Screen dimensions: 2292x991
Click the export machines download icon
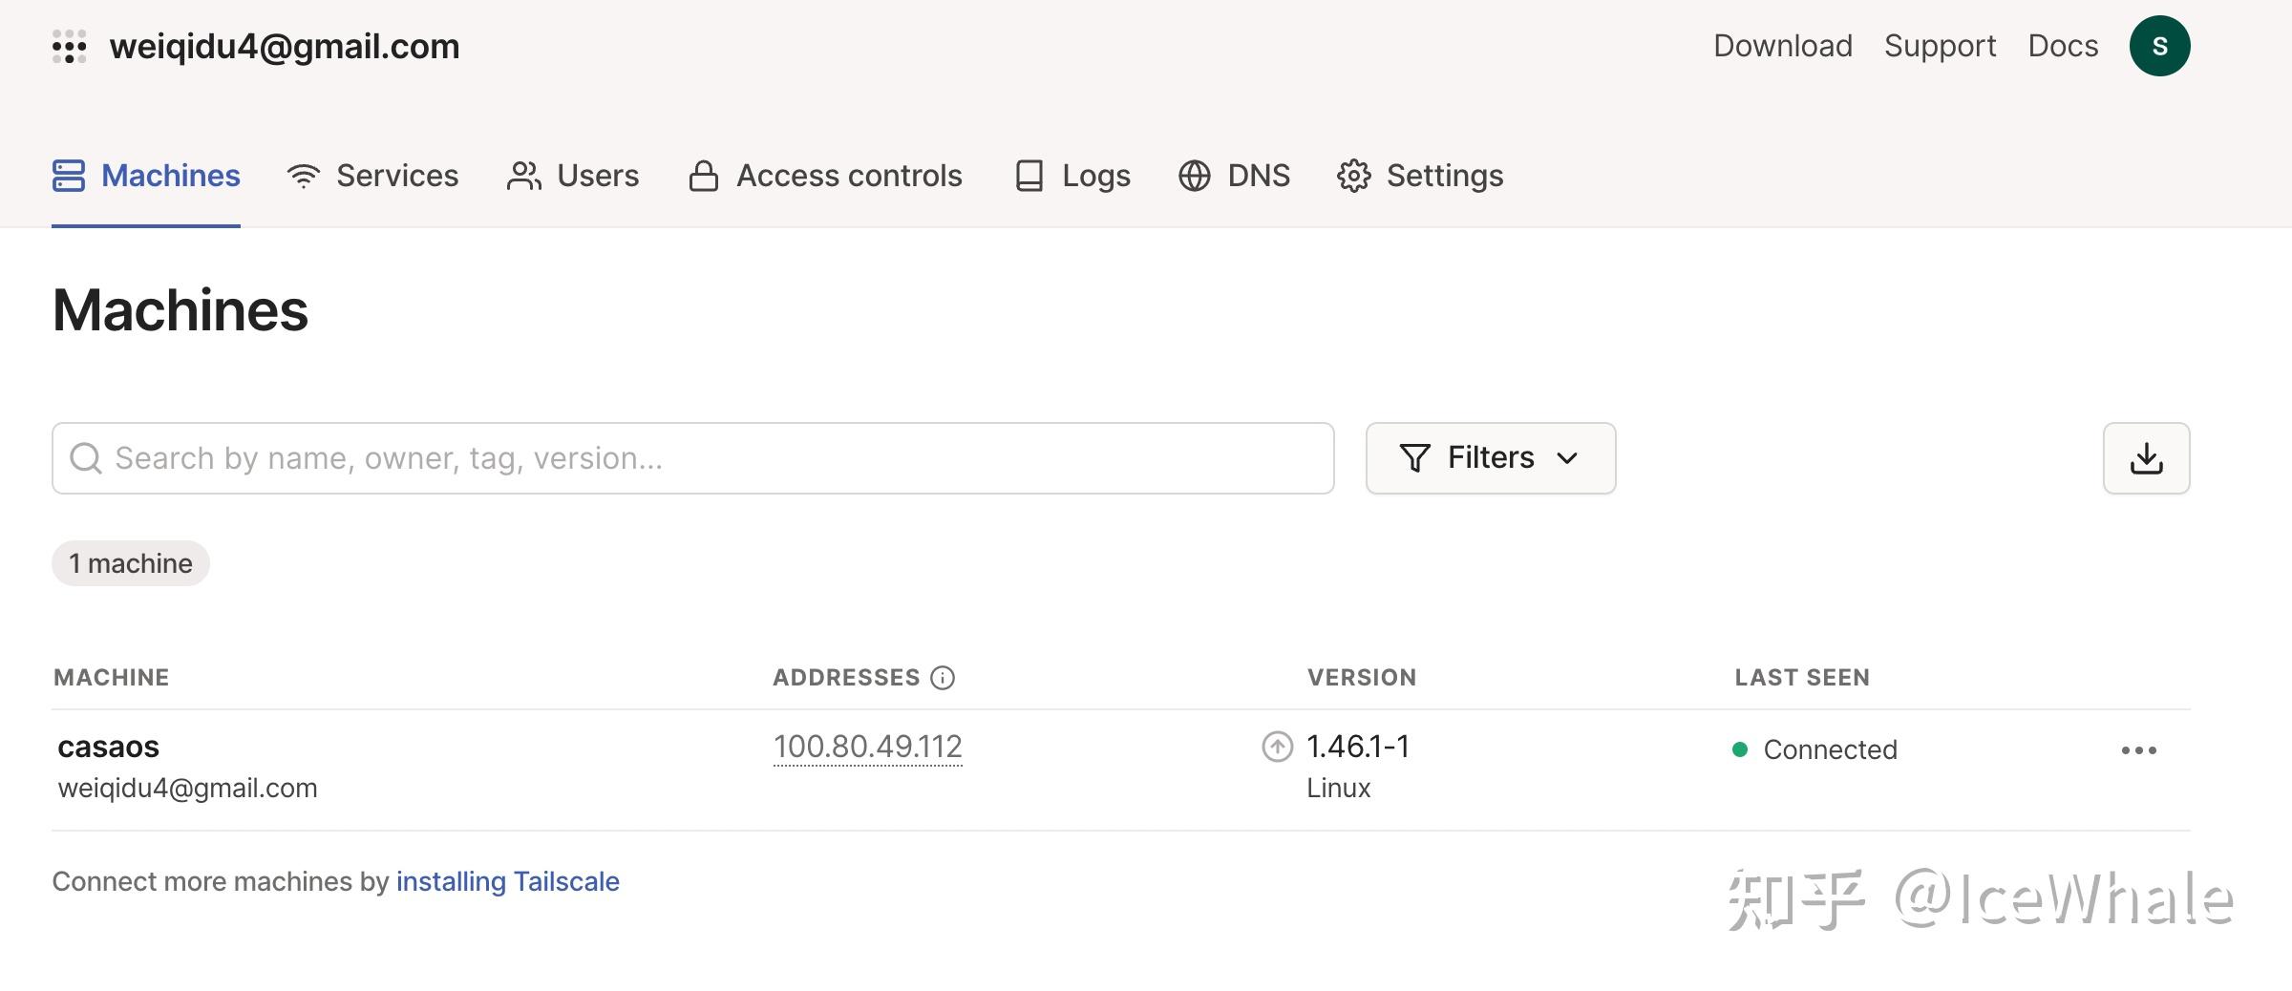[x=2146, y=458]
